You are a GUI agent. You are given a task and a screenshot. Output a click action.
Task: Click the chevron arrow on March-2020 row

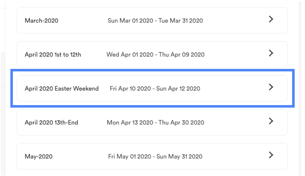[x=271, y=19]
